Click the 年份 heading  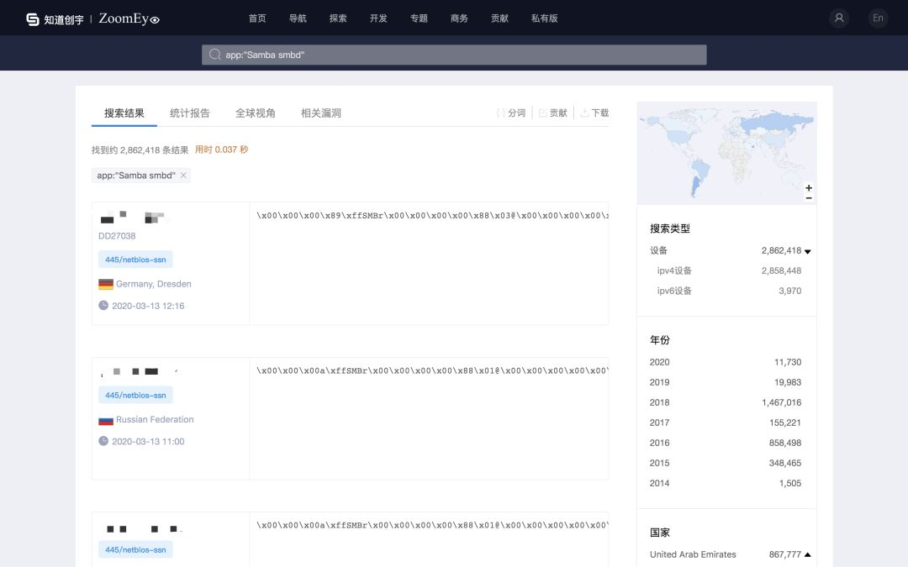[x=660, y=340]
